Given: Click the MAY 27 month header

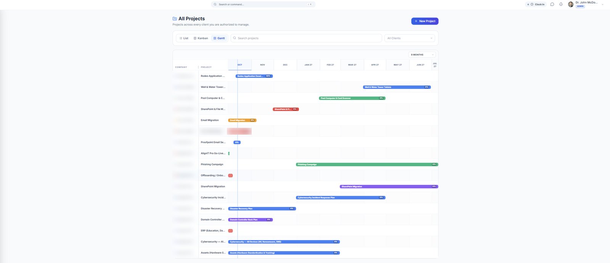Looking at the screenshot, I should (398, 65).
